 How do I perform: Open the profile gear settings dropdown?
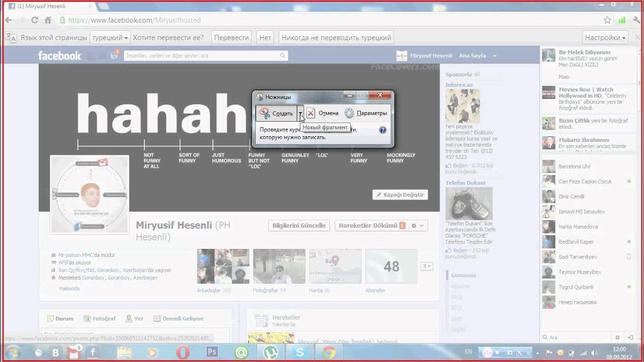418,226
